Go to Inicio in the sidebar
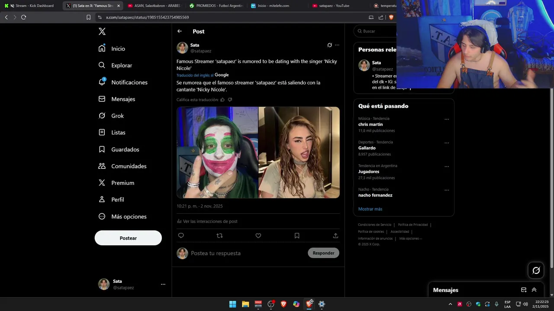554x311 pixels. [x=112, y=48]
